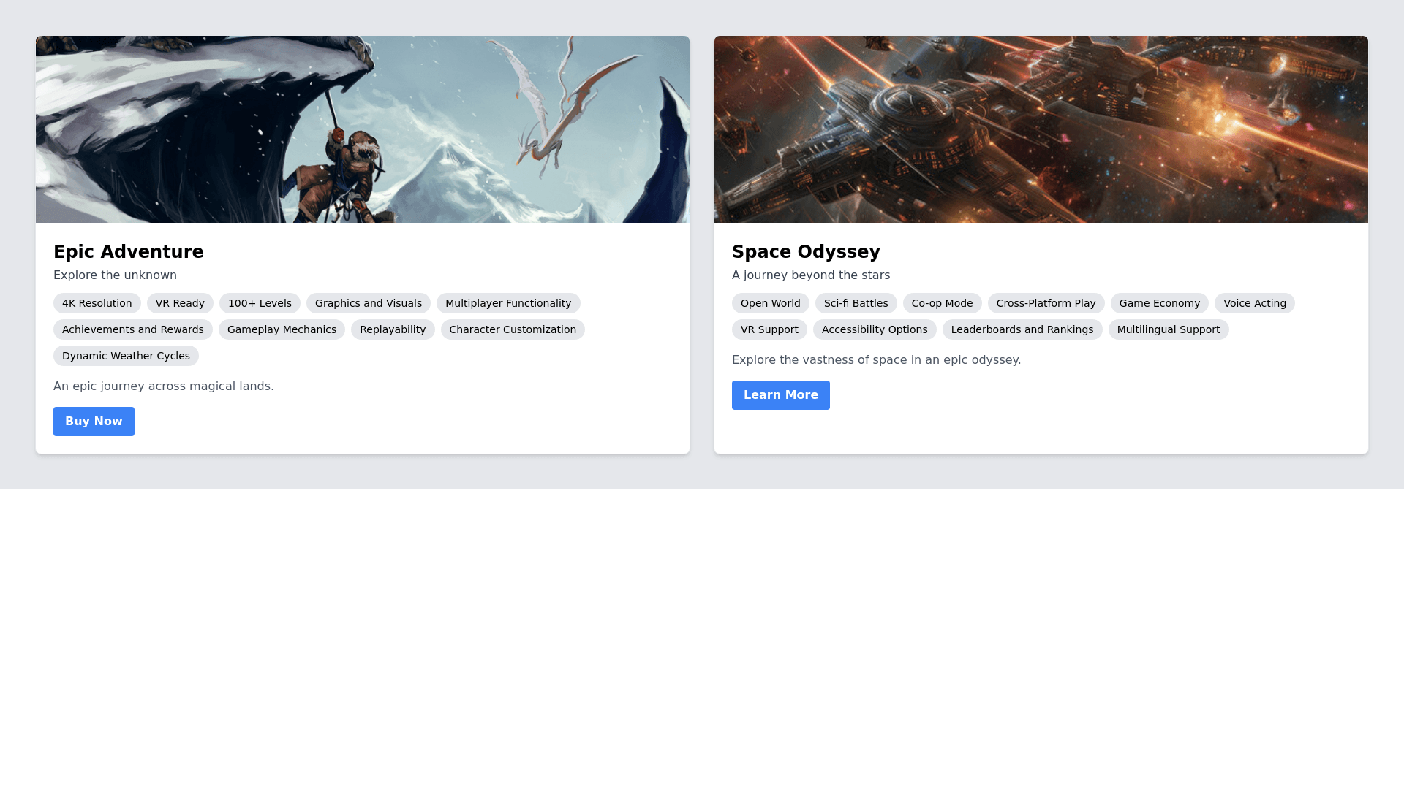This screenshot has height=789, width=1404.
Task: Click the Voice Acting tag
Action: (x=1254, y=303)
